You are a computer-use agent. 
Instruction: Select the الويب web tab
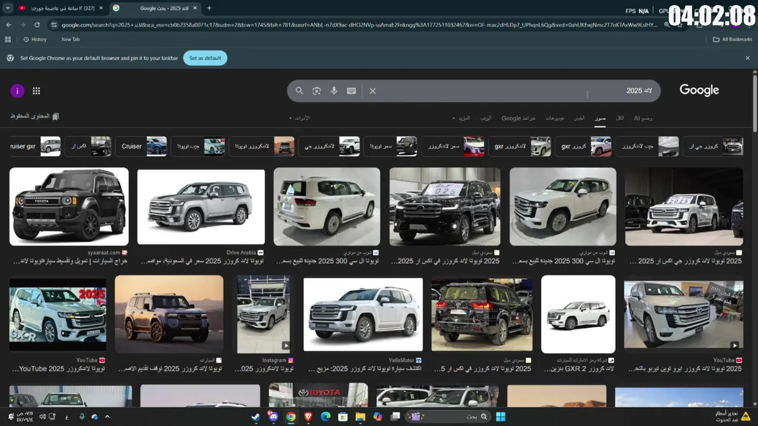coord(486,118)
